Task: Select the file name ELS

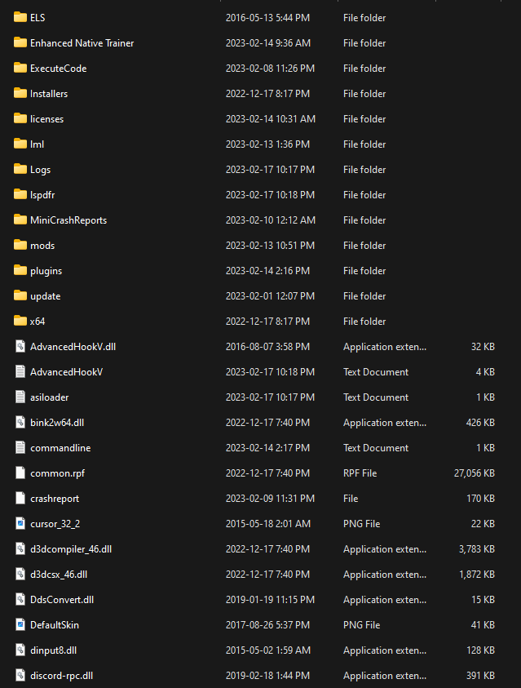Action: (x=38, y=18)
